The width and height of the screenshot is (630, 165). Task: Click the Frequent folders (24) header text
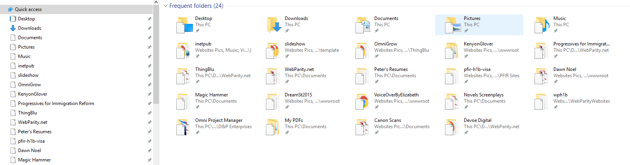click(196, 6)
